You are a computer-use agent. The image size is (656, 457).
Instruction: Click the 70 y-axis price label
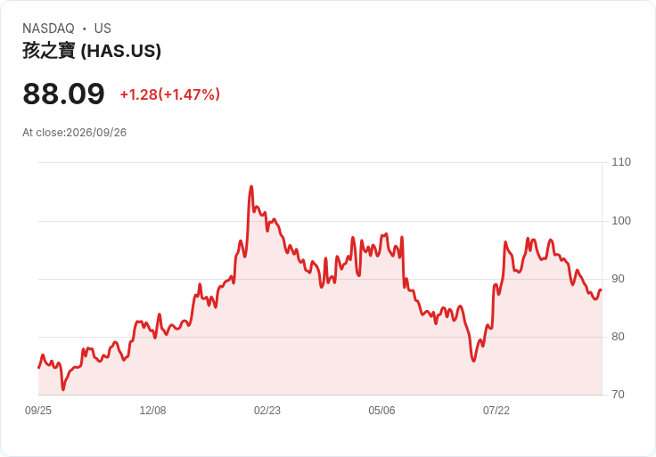[618, 395]
